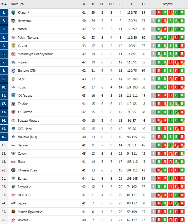Open the Рубин Тюмень team link
The height and width of the screenshot is (224, 188).
(28, 38)
